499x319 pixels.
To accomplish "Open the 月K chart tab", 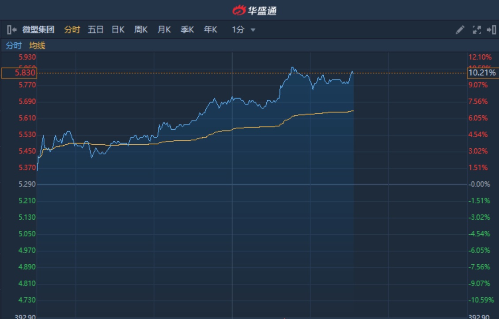I will pos(164,30).
